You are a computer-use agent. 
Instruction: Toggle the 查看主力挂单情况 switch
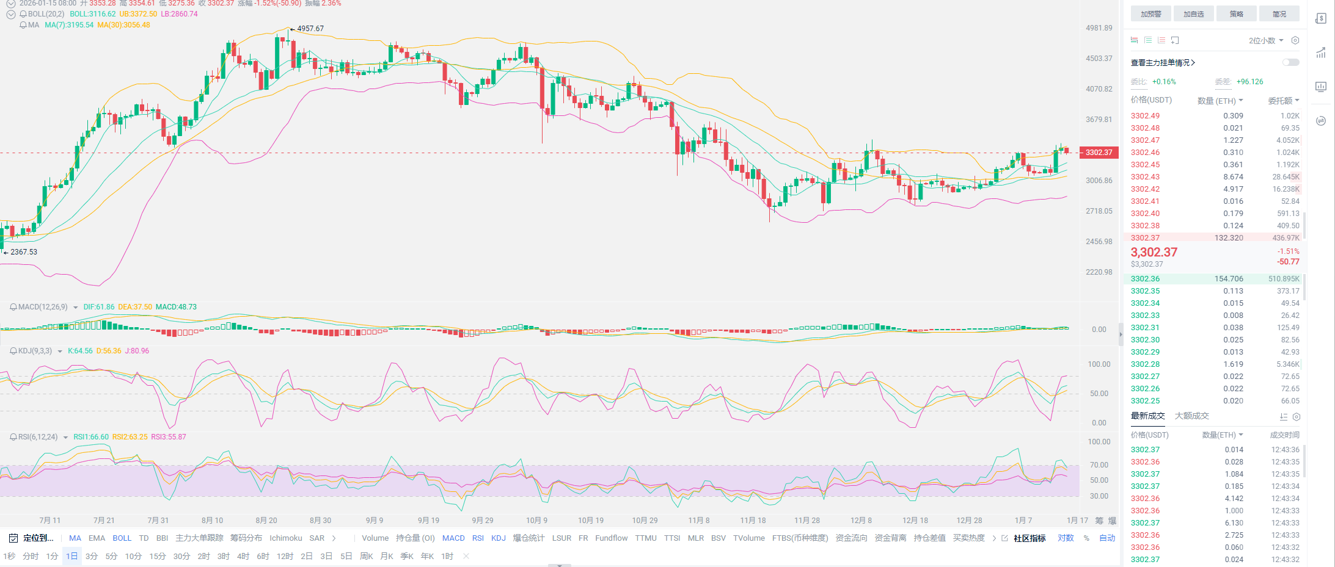pyautogui.click(x=1290, y=62)
